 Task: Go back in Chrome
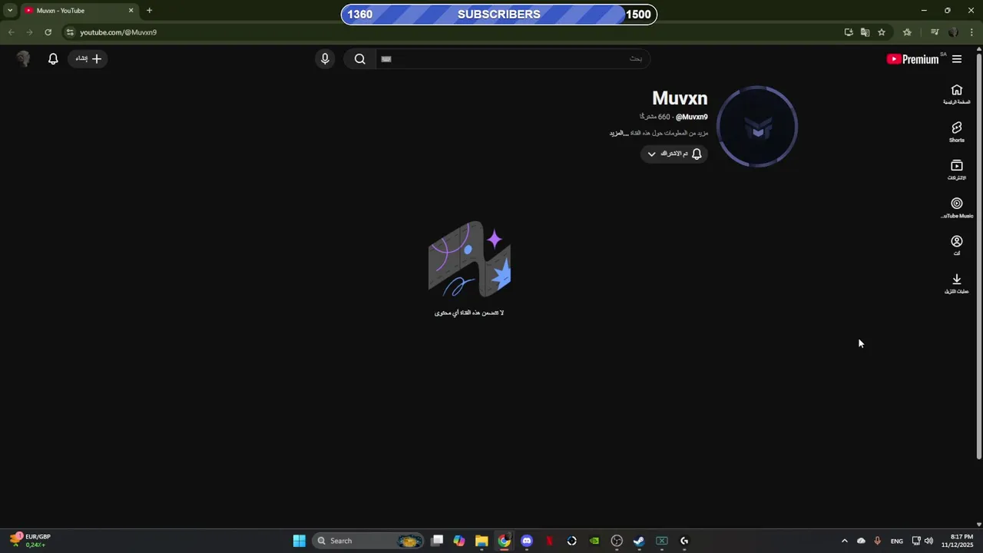11,32
